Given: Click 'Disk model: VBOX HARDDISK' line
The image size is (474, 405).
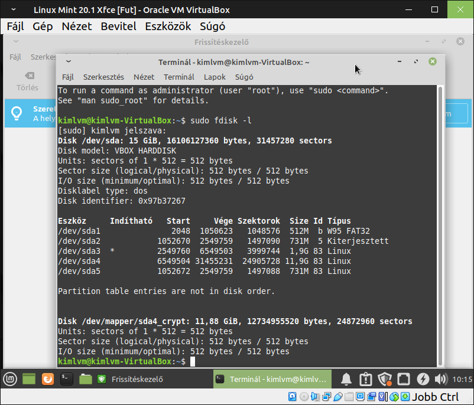Looking at the screenshot, I should point(117,151).
